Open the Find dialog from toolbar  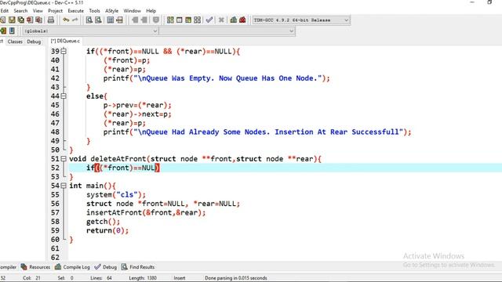coord(89,20)
